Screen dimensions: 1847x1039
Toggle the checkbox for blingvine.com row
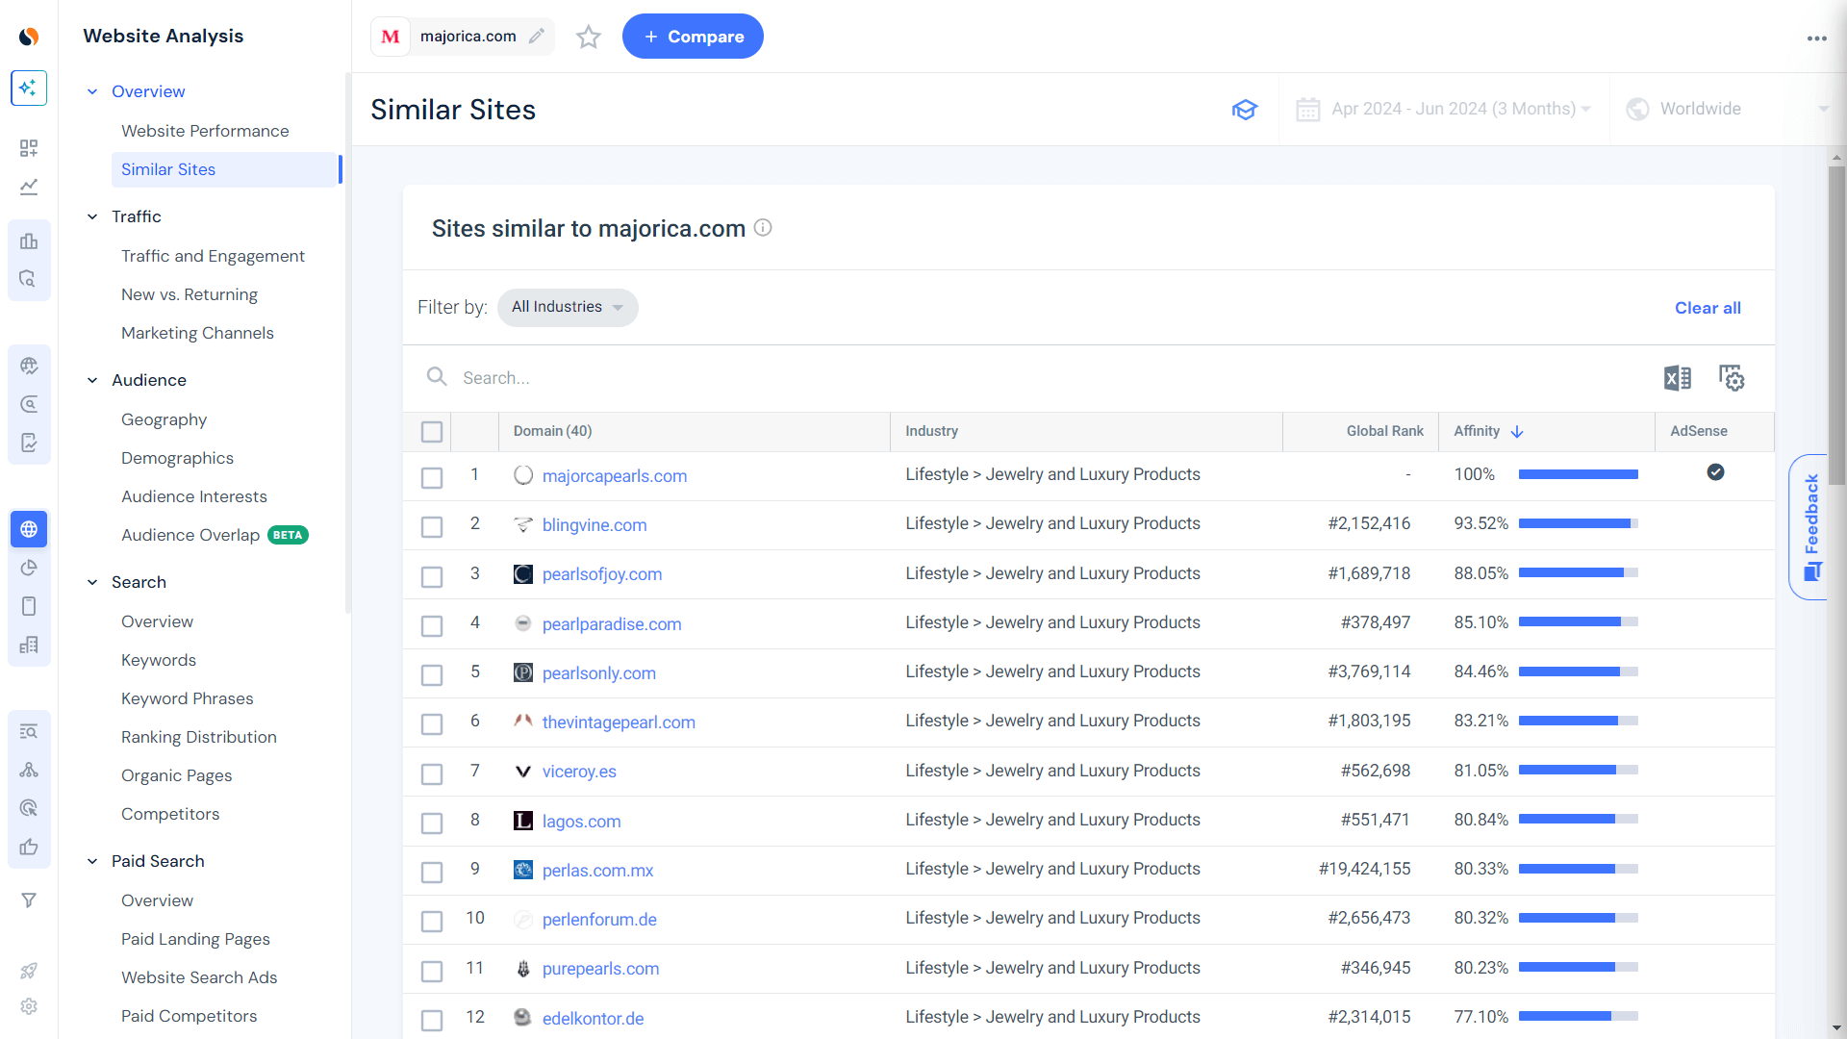coord(431,525)
